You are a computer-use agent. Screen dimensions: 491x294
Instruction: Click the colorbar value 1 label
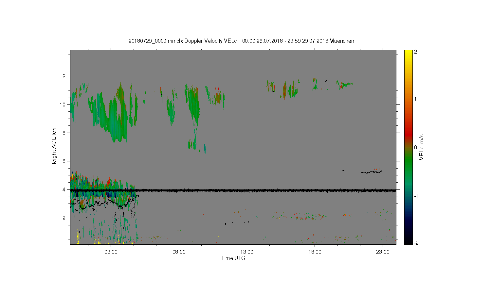click(x=415, y=99)
